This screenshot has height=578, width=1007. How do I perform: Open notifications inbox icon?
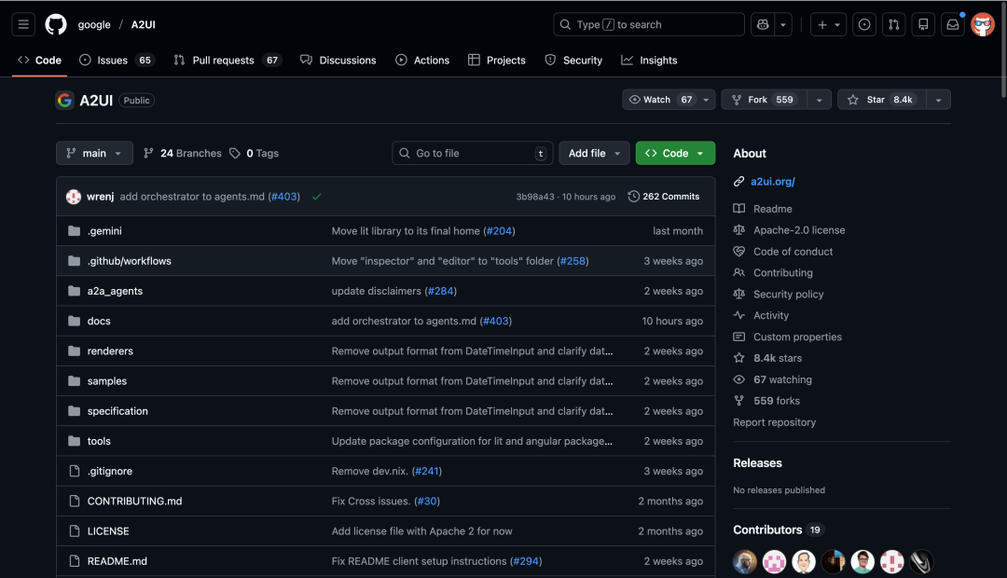tap(953, 24)
